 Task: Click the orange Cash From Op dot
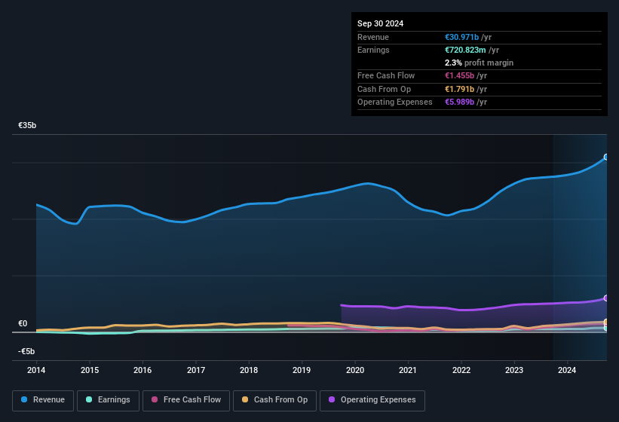pos(246,399)
